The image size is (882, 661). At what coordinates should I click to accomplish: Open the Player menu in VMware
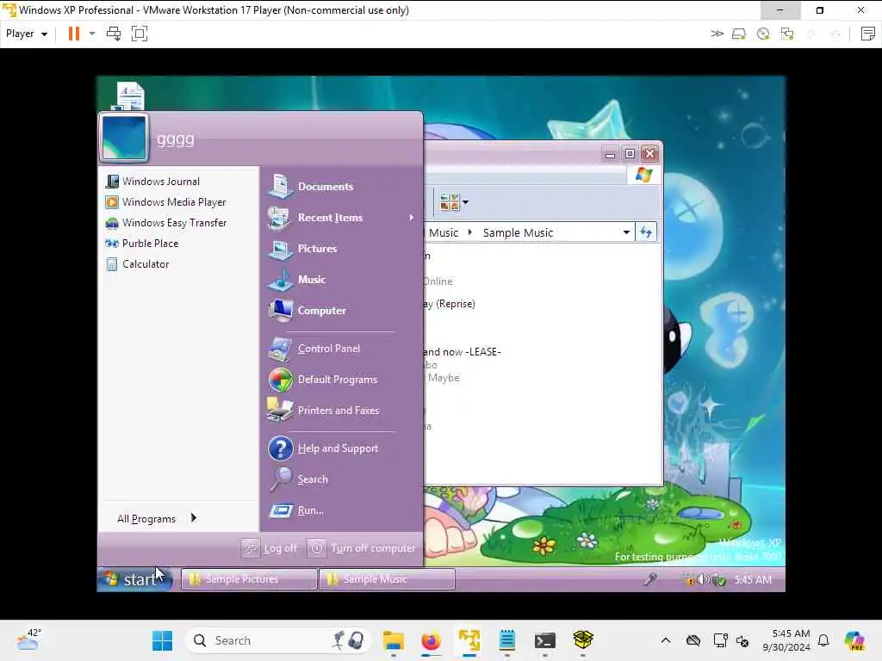(x=26, y=34)
